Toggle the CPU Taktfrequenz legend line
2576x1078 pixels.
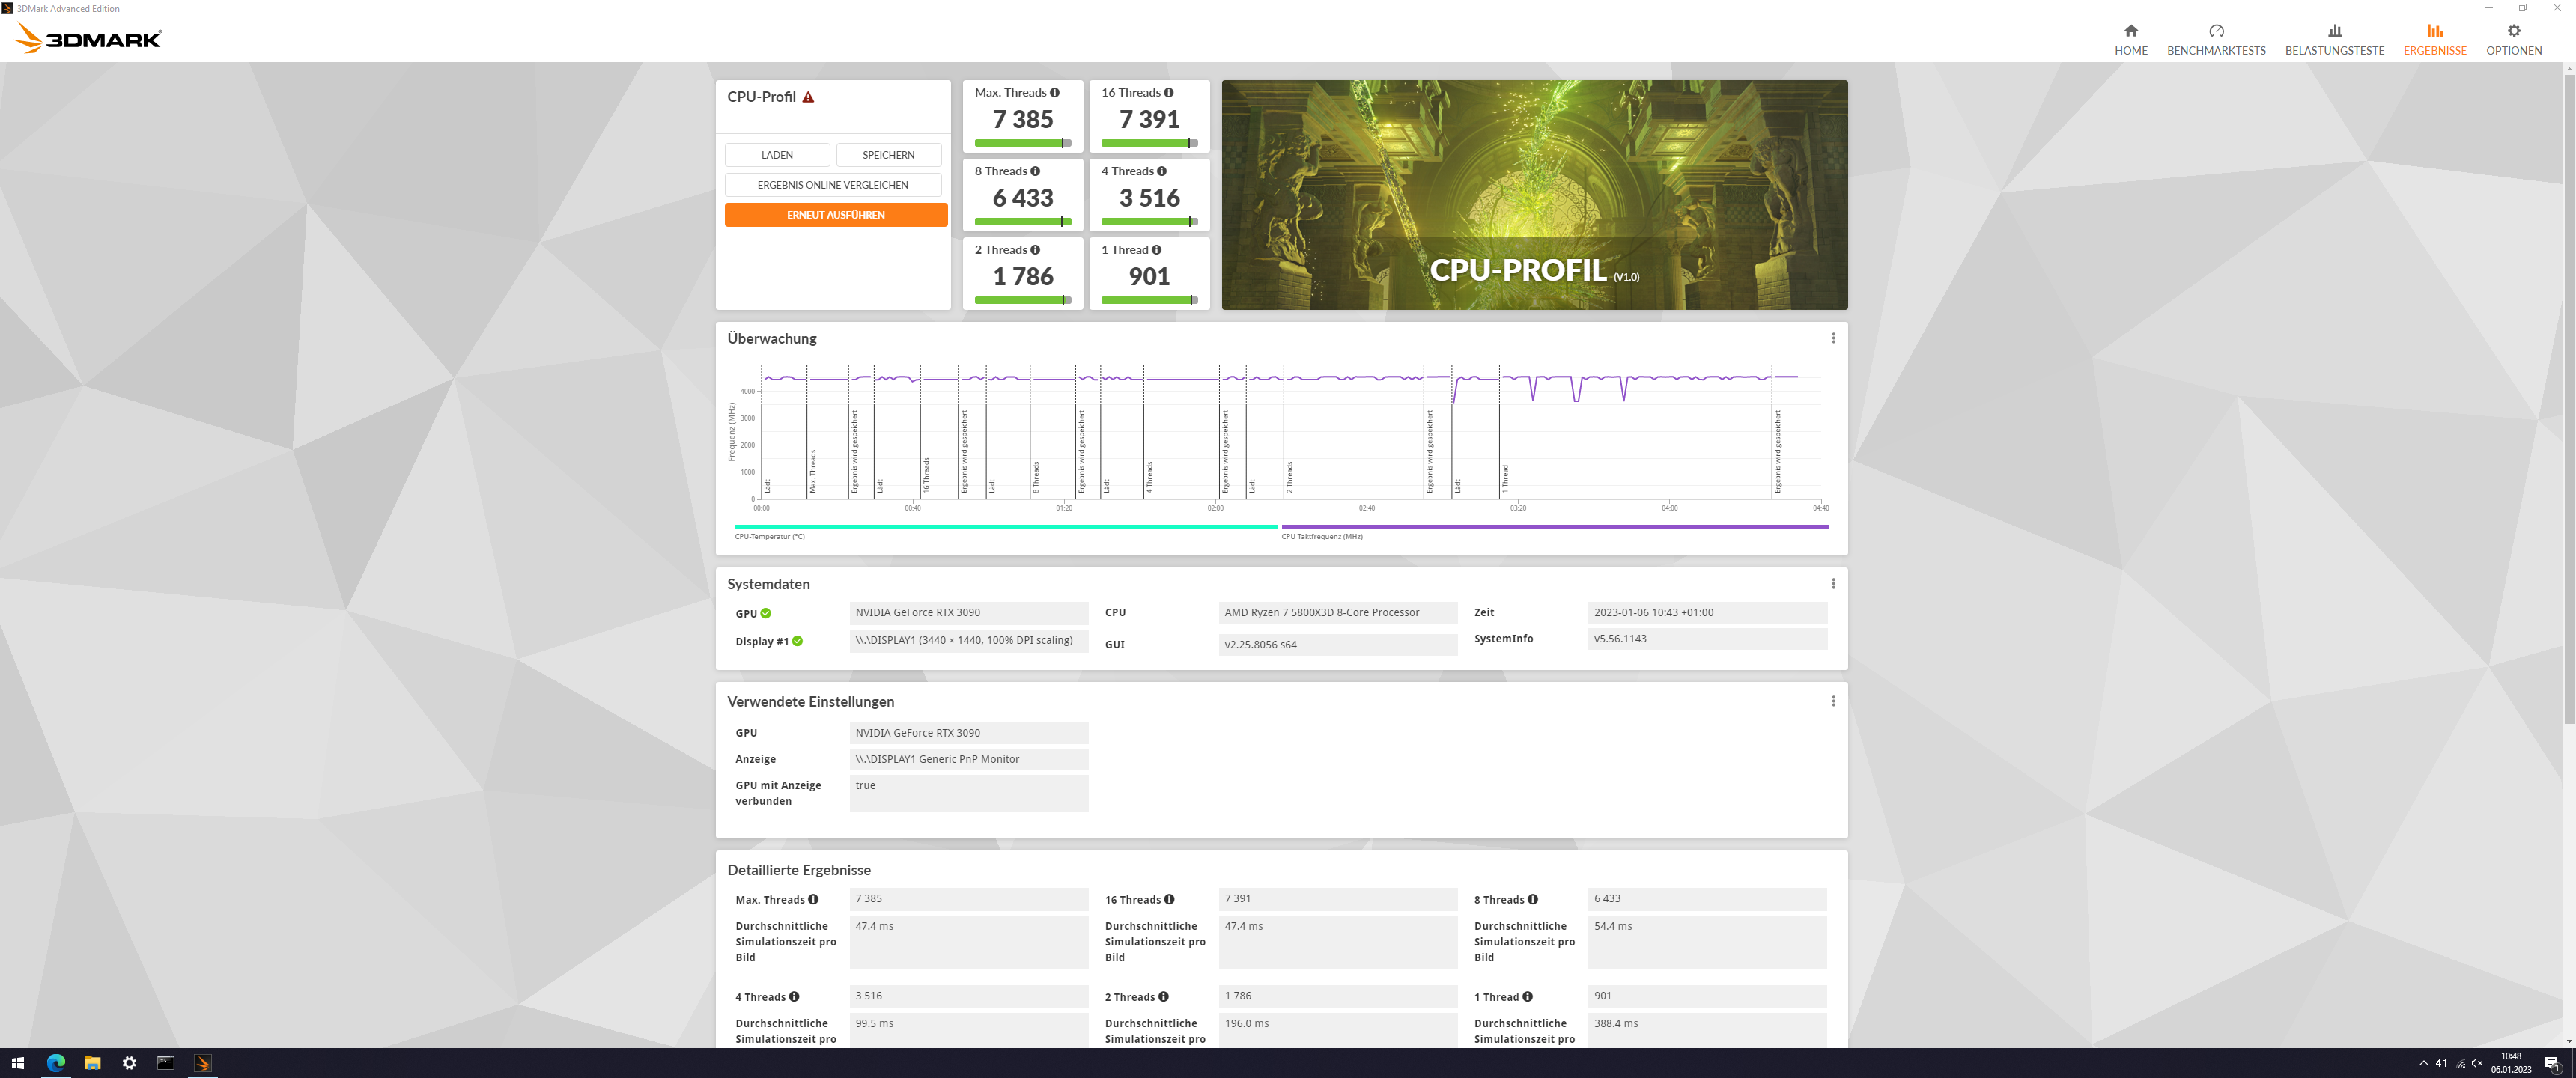(x=1554, y=526)
